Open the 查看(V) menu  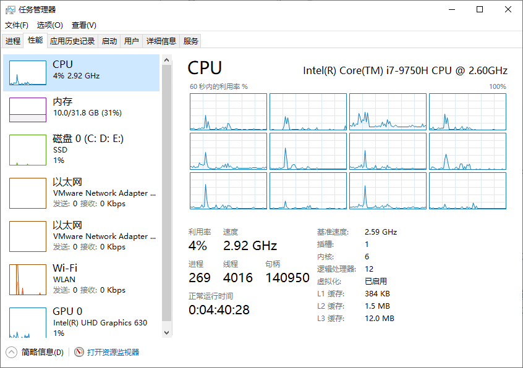(x=83, y=25)
